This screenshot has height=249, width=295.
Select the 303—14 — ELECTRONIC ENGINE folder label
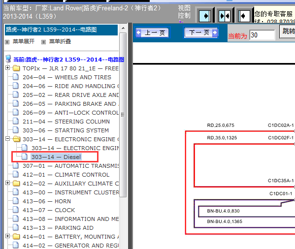click(x=70, y=139)
